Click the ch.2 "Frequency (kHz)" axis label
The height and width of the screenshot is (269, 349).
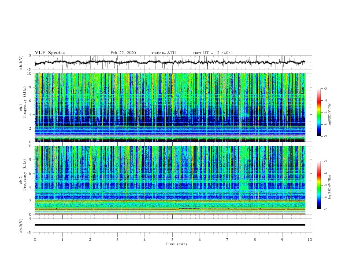coord(25,175)
